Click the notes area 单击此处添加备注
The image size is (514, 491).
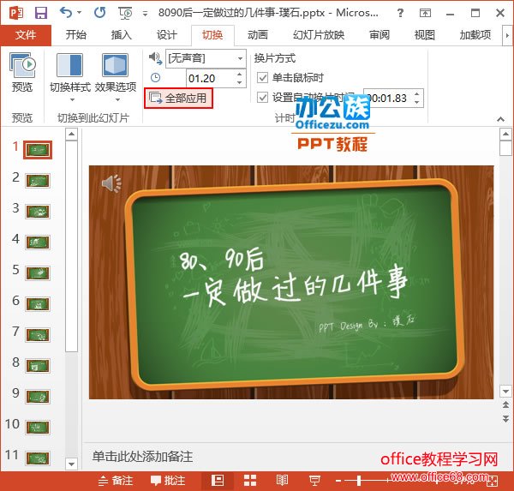coord(142,457)
